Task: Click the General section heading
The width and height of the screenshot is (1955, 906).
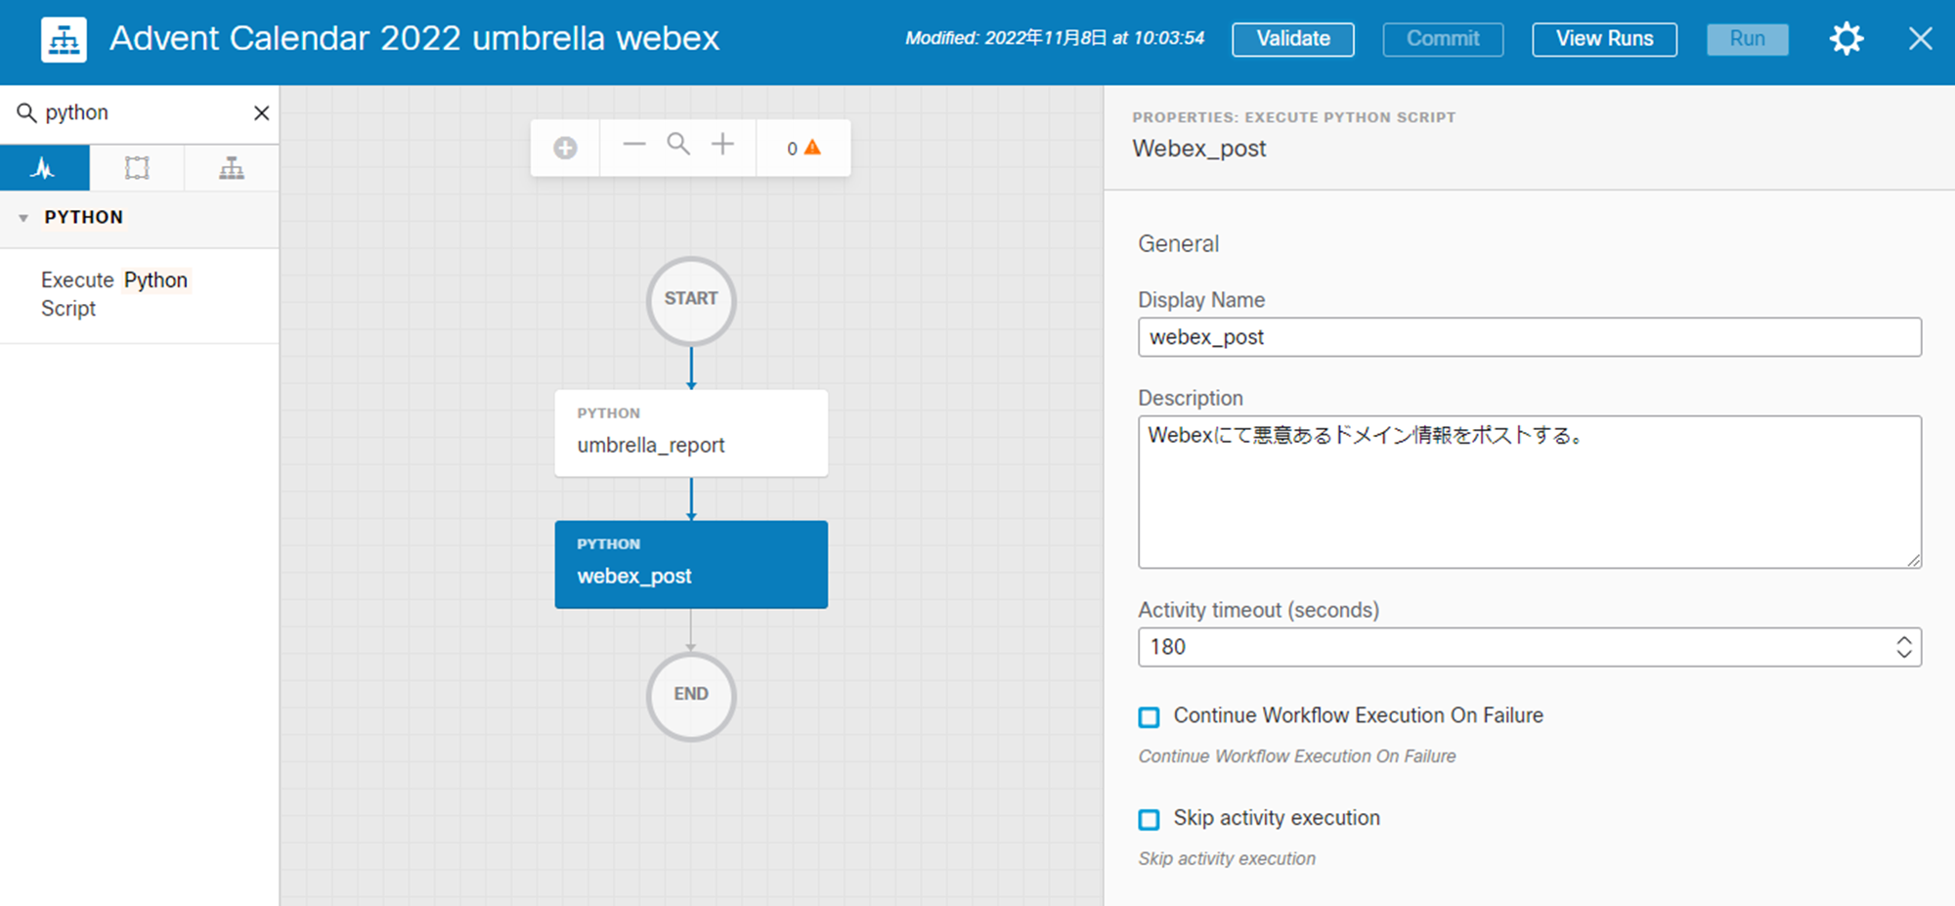Action: pos(1178,243)
